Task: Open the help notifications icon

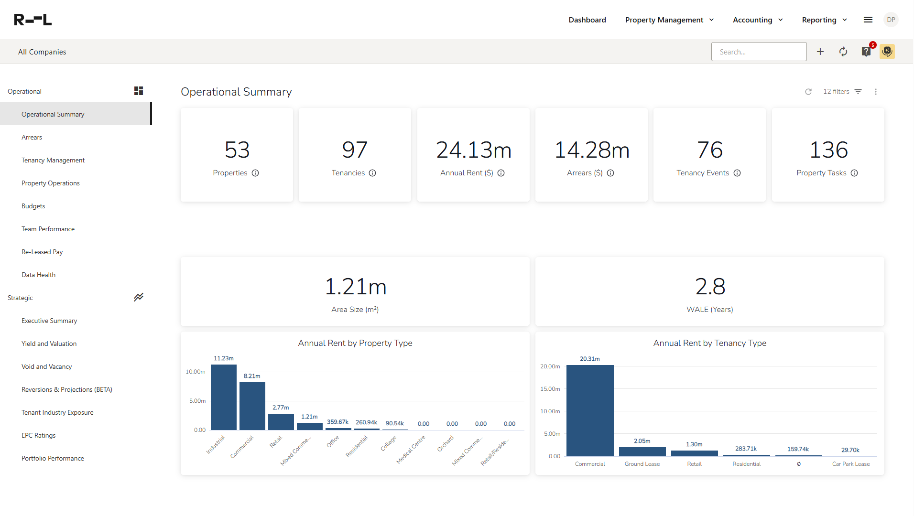Action: (x=866, y=52)
